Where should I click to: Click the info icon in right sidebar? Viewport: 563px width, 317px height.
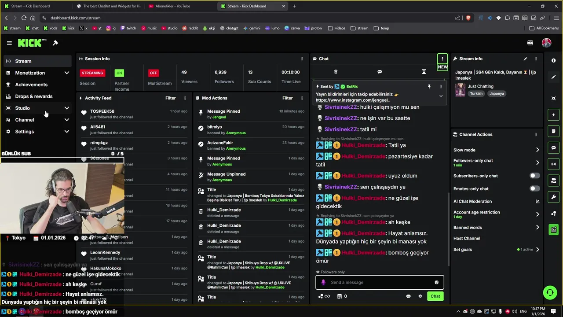tap(554, 60)
